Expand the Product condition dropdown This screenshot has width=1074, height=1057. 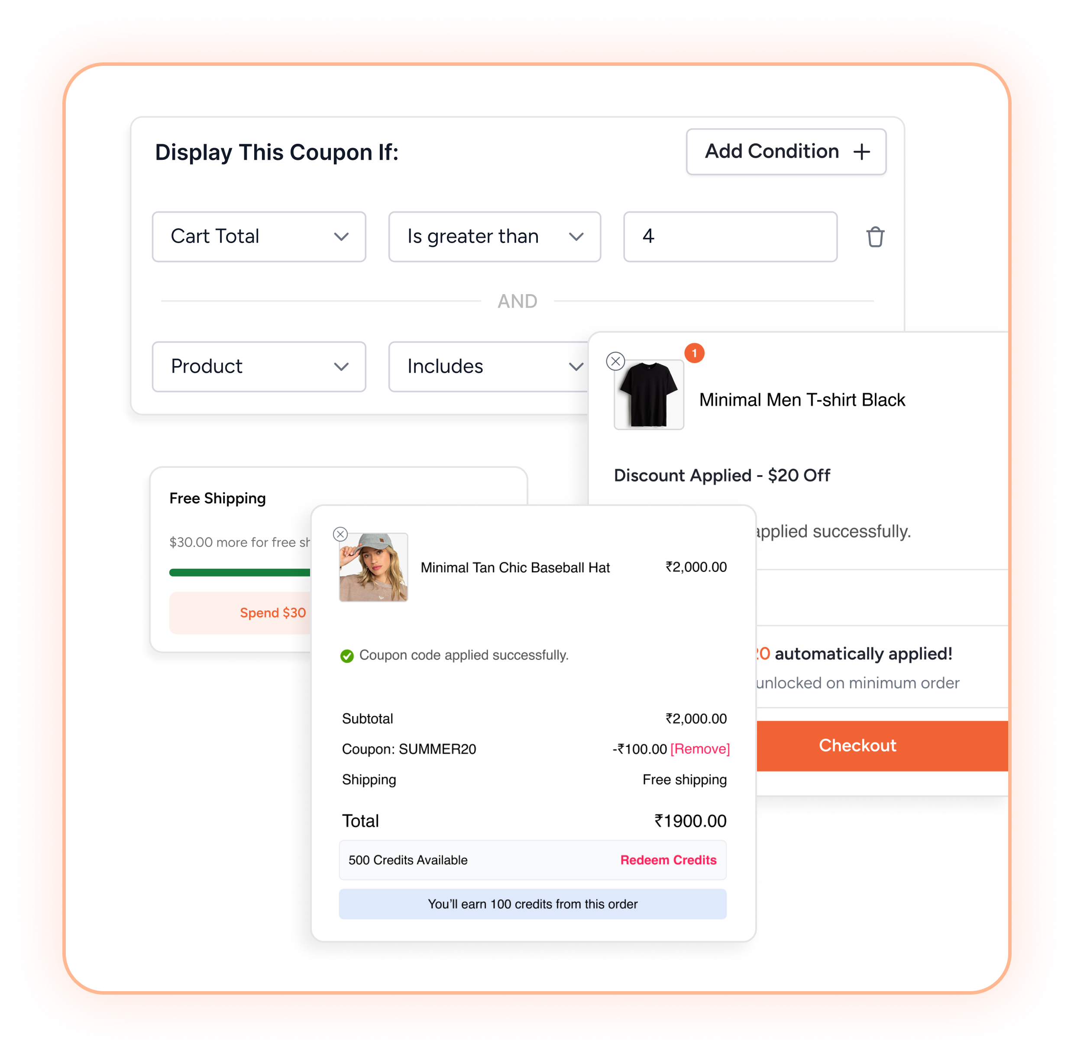pos(259,366)
